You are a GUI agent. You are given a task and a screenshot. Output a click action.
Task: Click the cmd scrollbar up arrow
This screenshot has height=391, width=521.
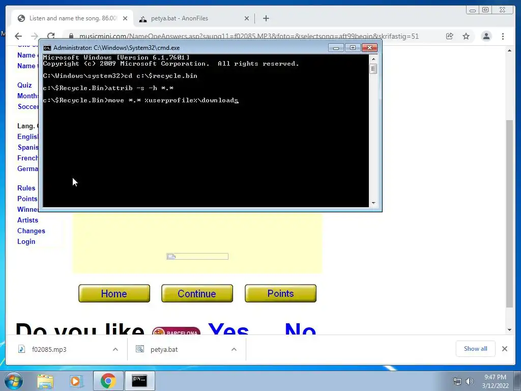(x=373, y=59)
